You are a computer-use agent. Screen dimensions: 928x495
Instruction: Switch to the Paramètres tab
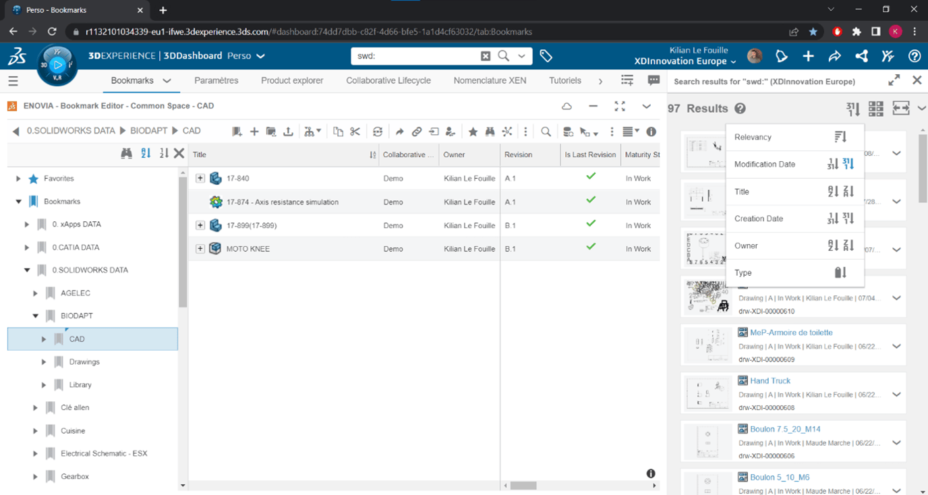tap(216, 80)
